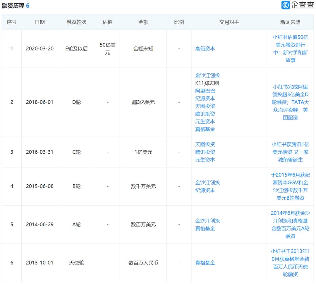316x284 pixels.
Task: Select the 2020-03-20 date cell
Action: click(x=40, y=49)
